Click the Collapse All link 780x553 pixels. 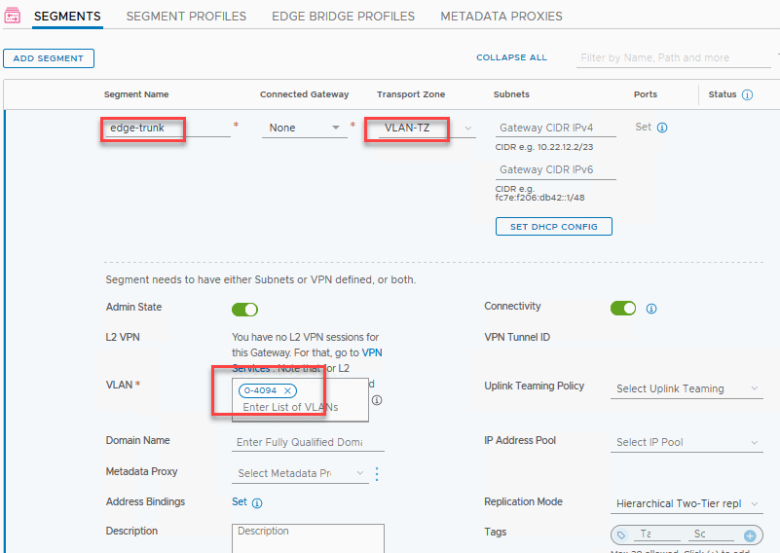click(511, 57)
